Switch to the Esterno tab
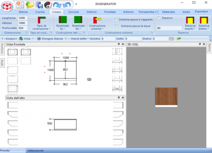212x153 pixels. 129,12
